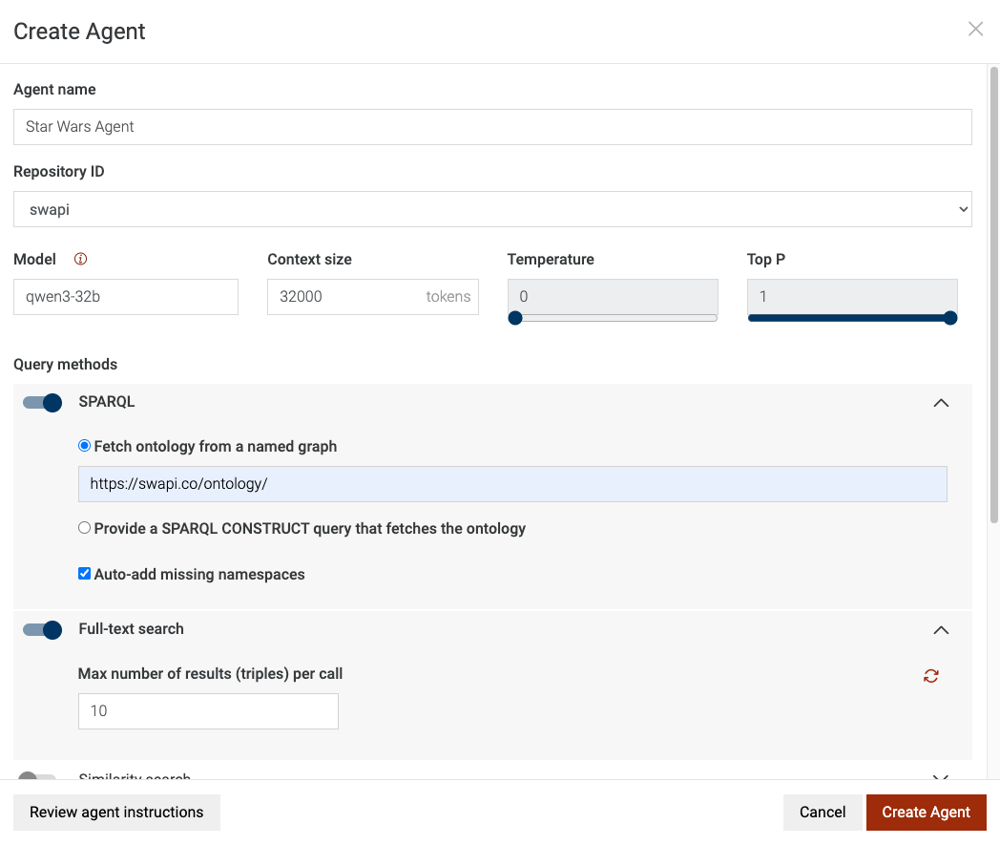Click the ontology named graph URL field
This screenshot has height=845, width=1000.
point(512,484)
